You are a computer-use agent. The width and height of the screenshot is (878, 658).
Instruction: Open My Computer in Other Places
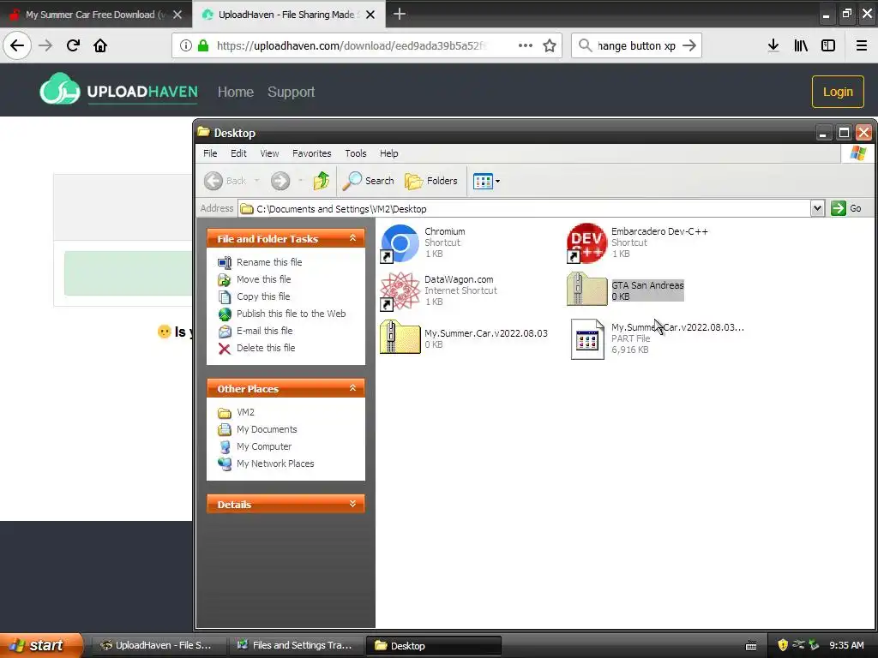pyautogui.click(x=264, y=446)
